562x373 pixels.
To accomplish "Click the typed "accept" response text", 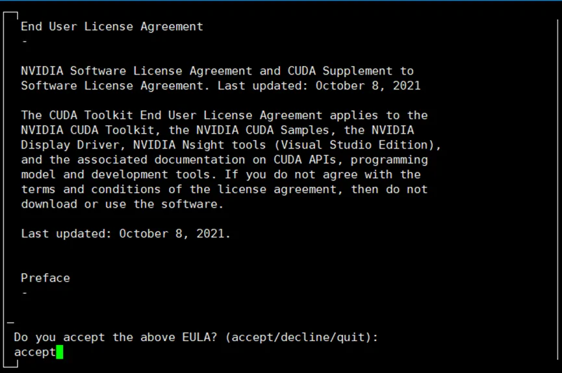I will point(35,352).
